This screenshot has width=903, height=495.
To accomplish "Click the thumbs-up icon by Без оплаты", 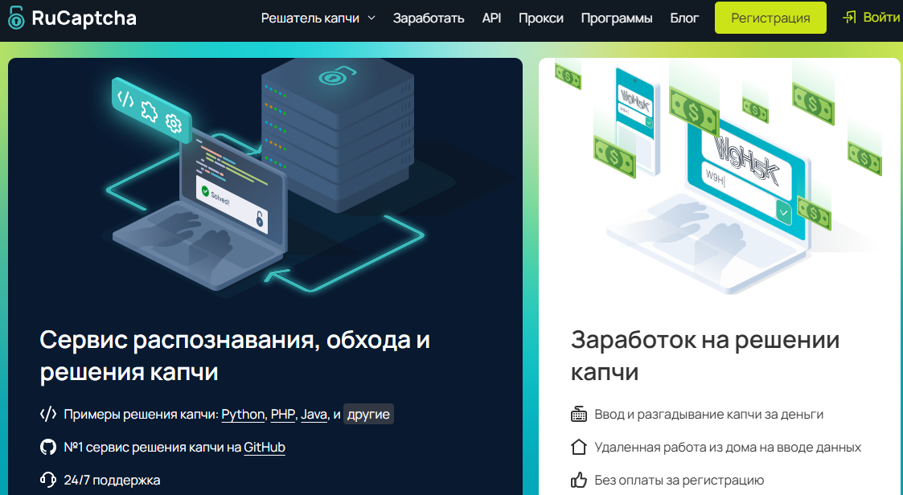I will (x=579, y=480).
